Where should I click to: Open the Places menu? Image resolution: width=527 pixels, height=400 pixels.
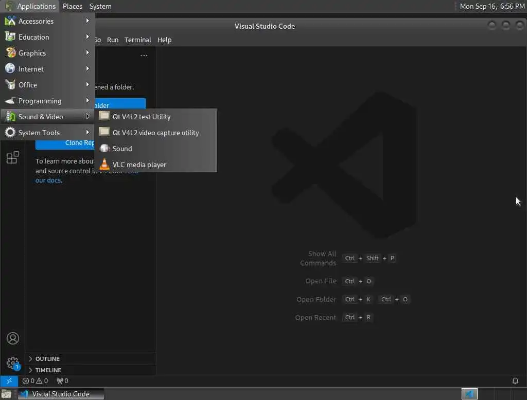72,6
